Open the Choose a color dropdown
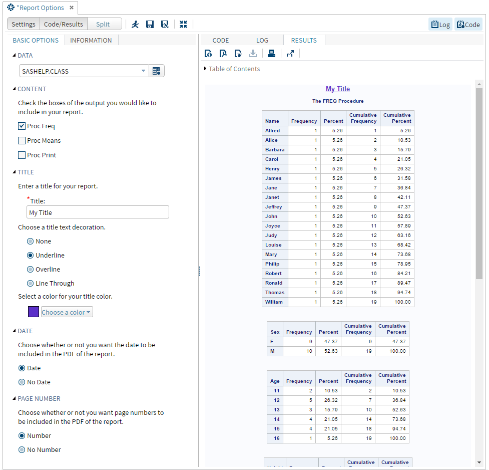 click(x=67, y=312)
